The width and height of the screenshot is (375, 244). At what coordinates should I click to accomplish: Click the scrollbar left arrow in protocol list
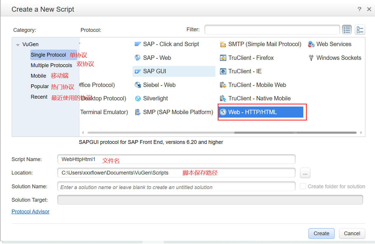(83, 133)
